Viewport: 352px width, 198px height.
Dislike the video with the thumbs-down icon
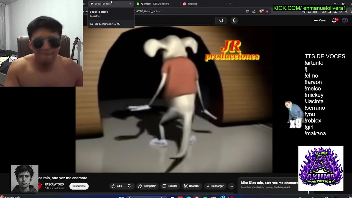point(129,186)
